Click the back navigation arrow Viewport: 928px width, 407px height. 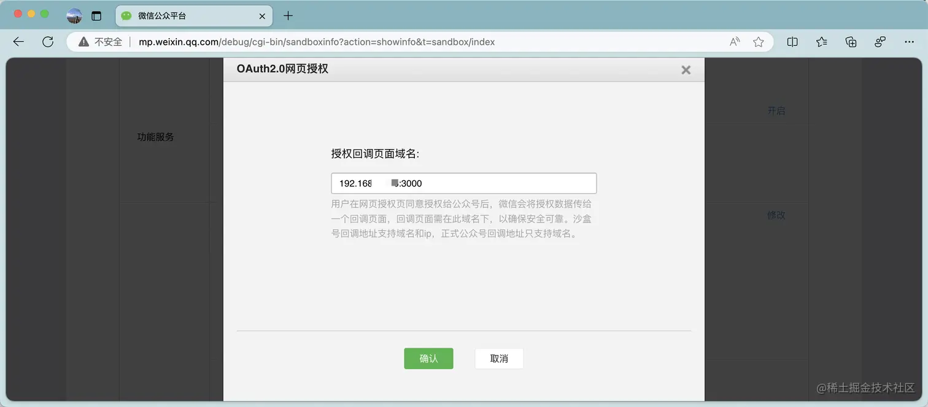pyautogui.click(x=18, y=42)
